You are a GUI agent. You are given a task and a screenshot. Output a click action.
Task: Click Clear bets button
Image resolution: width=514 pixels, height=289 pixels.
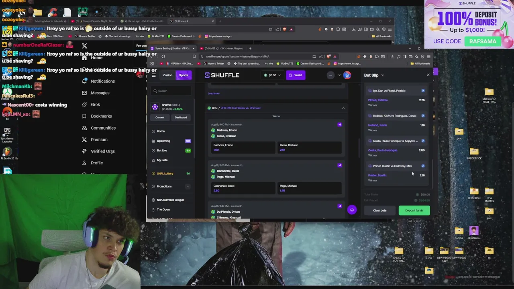click(x=379, y=210)
